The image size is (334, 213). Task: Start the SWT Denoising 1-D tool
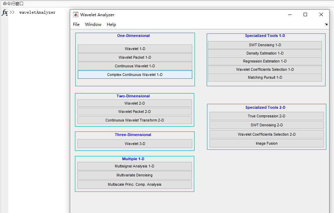[x=265, y=45]
